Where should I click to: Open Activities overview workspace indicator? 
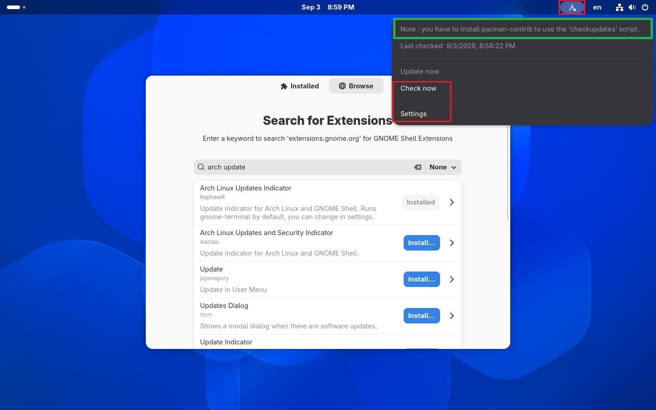pos(16,7)
